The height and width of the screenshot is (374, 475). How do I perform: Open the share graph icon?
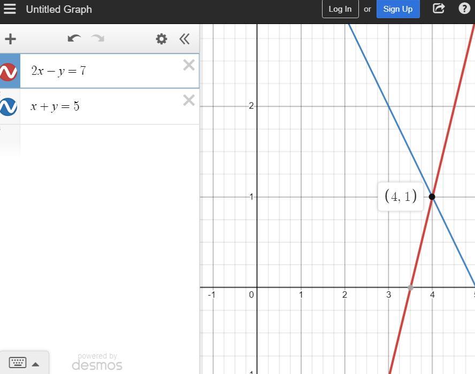tap(438, 9)
